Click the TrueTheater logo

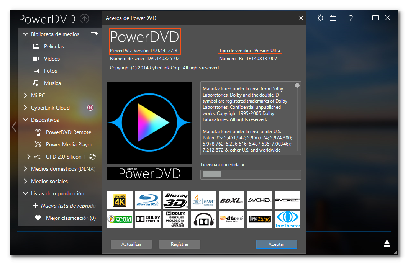click(288, 219)
